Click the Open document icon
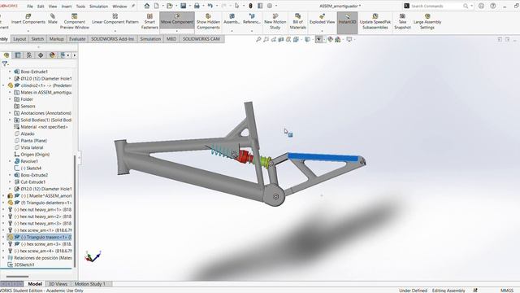 pos(170,6)
